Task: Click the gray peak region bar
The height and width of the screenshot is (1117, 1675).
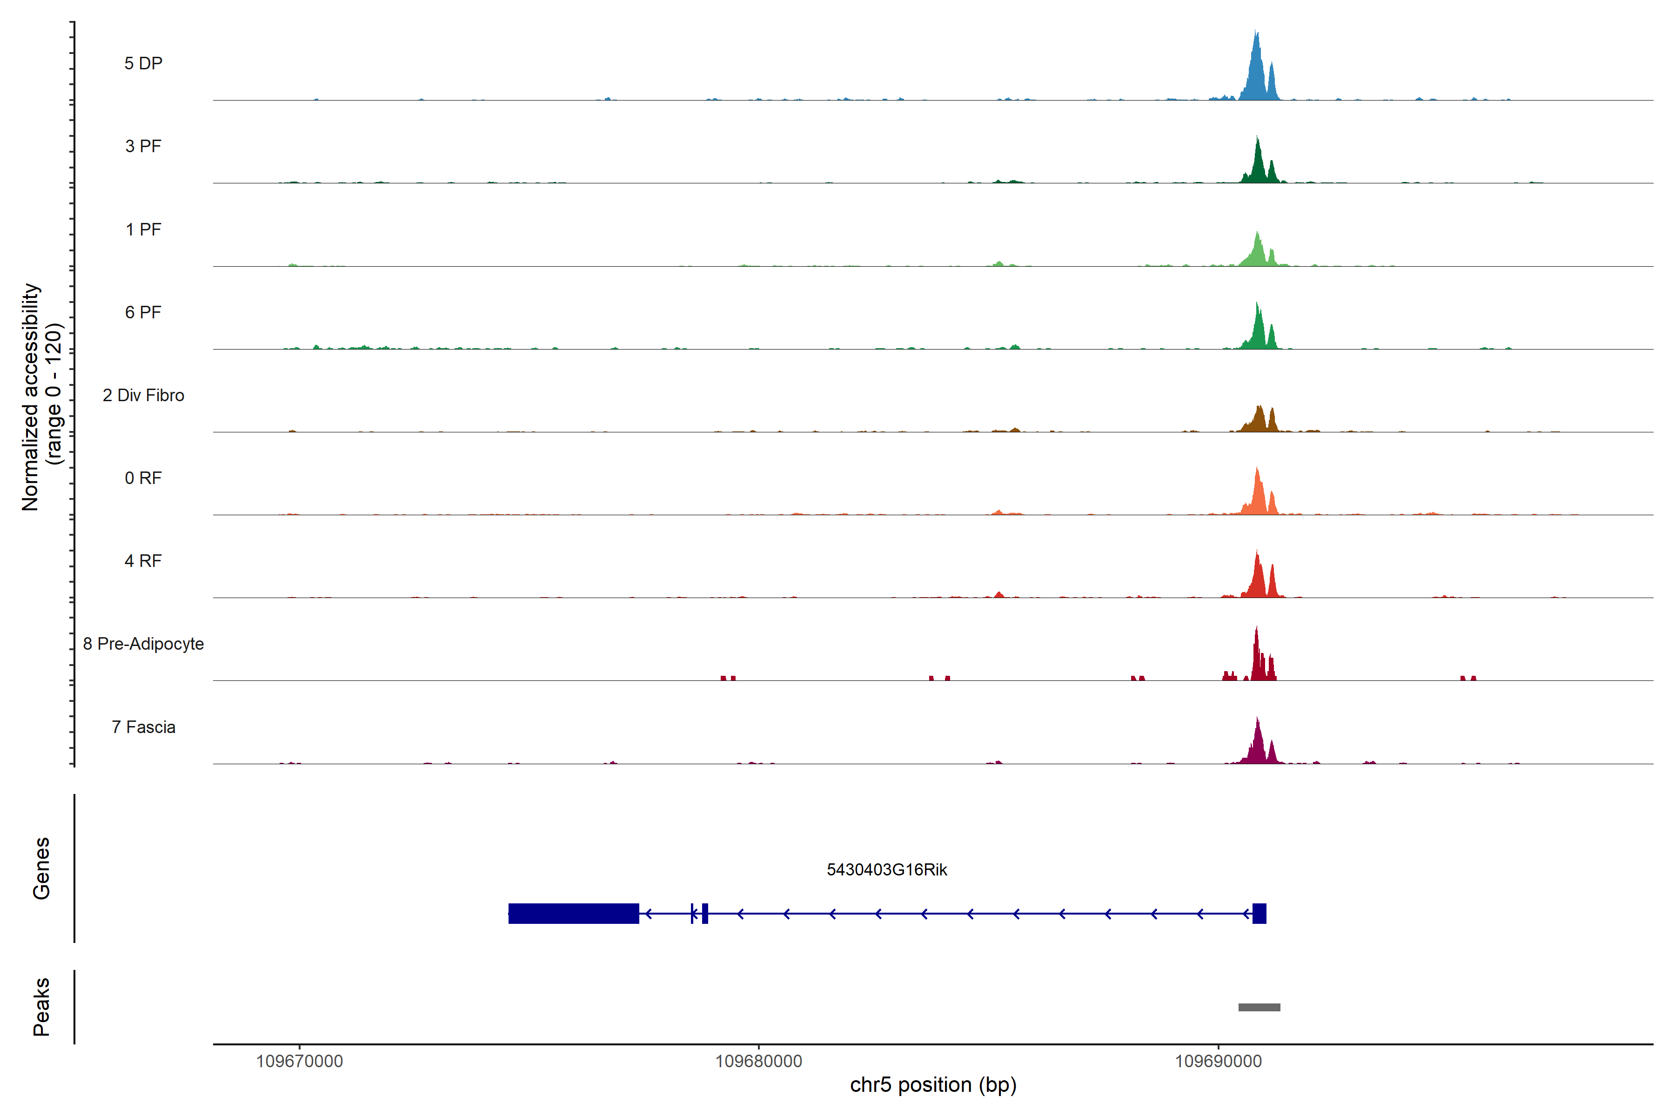Action: coord(1259,1007)
